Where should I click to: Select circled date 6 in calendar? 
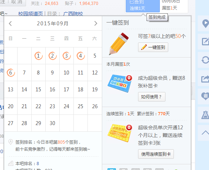point(11,73)
